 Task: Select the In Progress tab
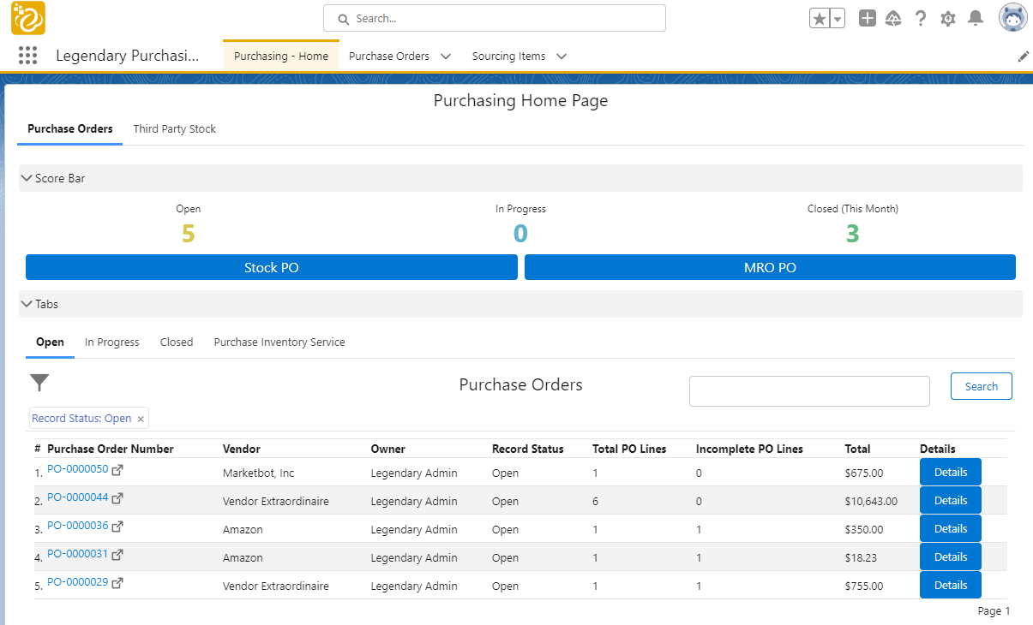(111, 342)
